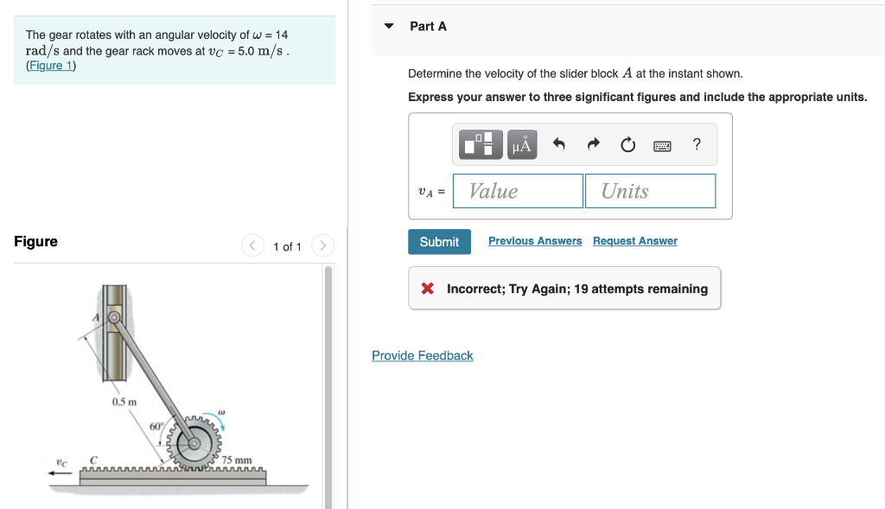Click inside the Value input field
This screenshot has height=509, width=885.
tap(518, 190)
